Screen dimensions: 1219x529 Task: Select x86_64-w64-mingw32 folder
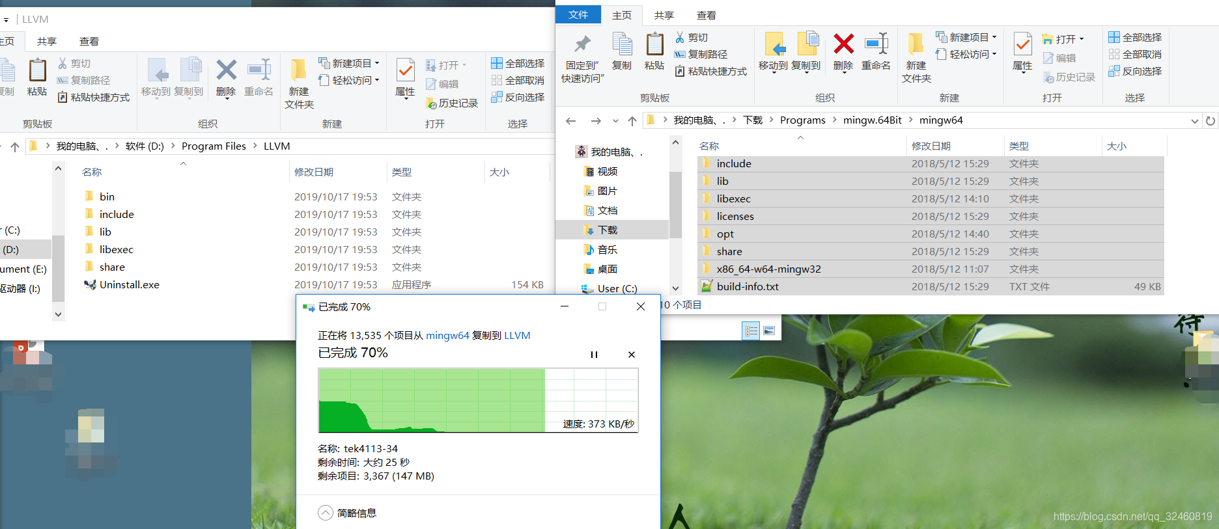click(931, 269)
